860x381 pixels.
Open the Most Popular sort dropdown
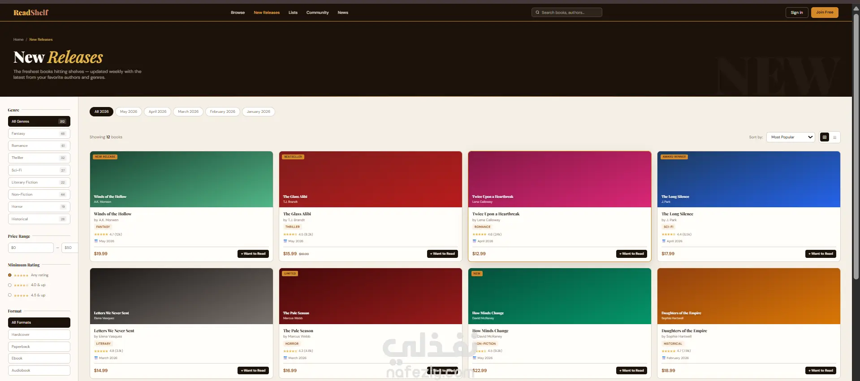click(791, 137)
